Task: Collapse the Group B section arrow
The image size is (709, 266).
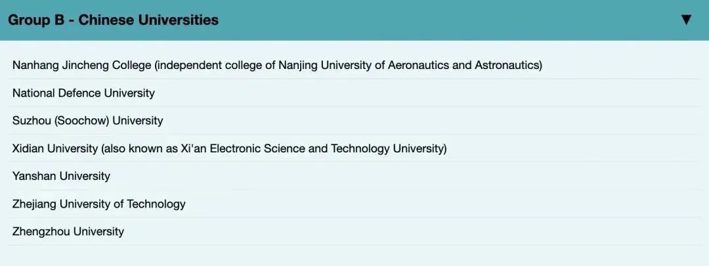Action: click(686, 20)
